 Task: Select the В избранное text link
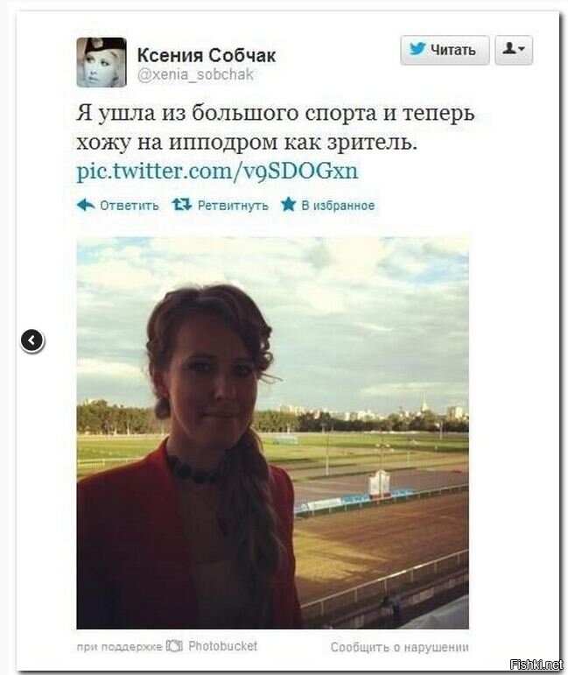point(338,206)
